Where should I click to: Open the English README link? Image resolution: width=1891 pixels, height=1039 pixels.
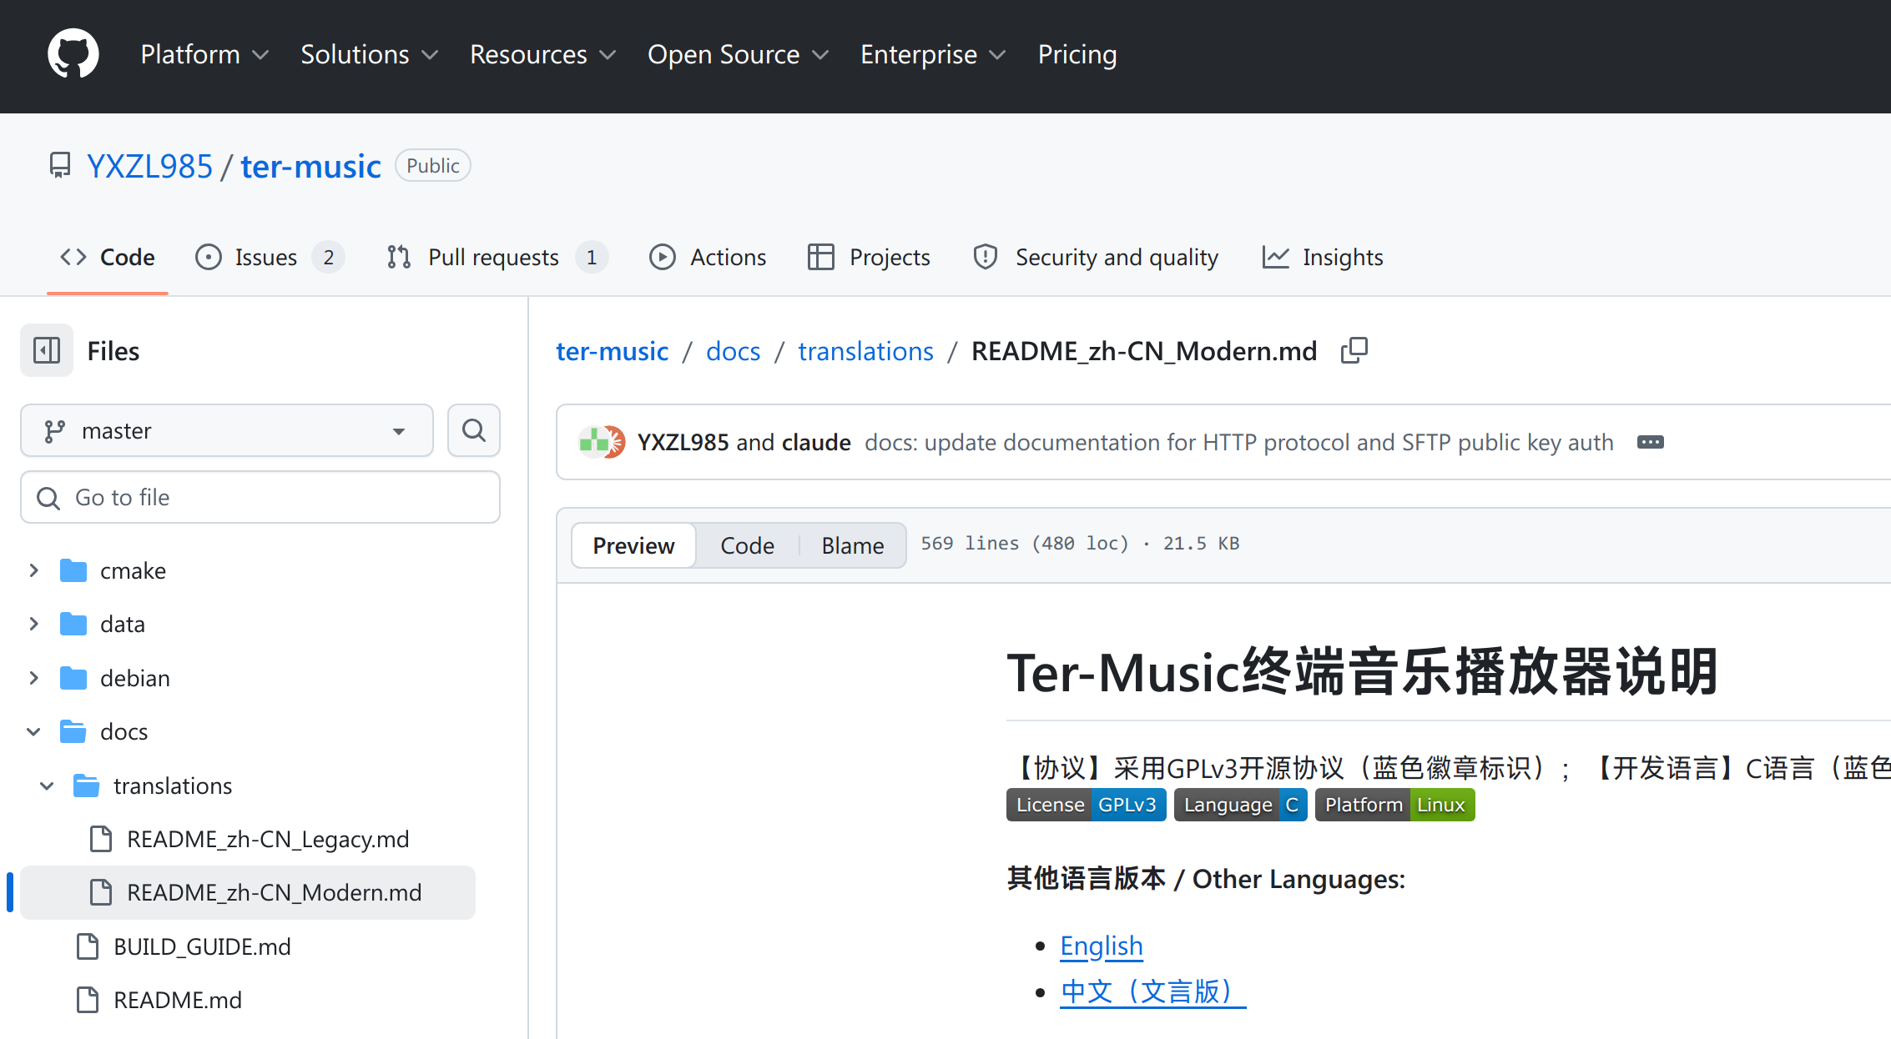click(x=1102, y=946)
